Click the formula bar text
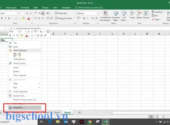This screenshot has height=125, width=170. coord(28,28)
